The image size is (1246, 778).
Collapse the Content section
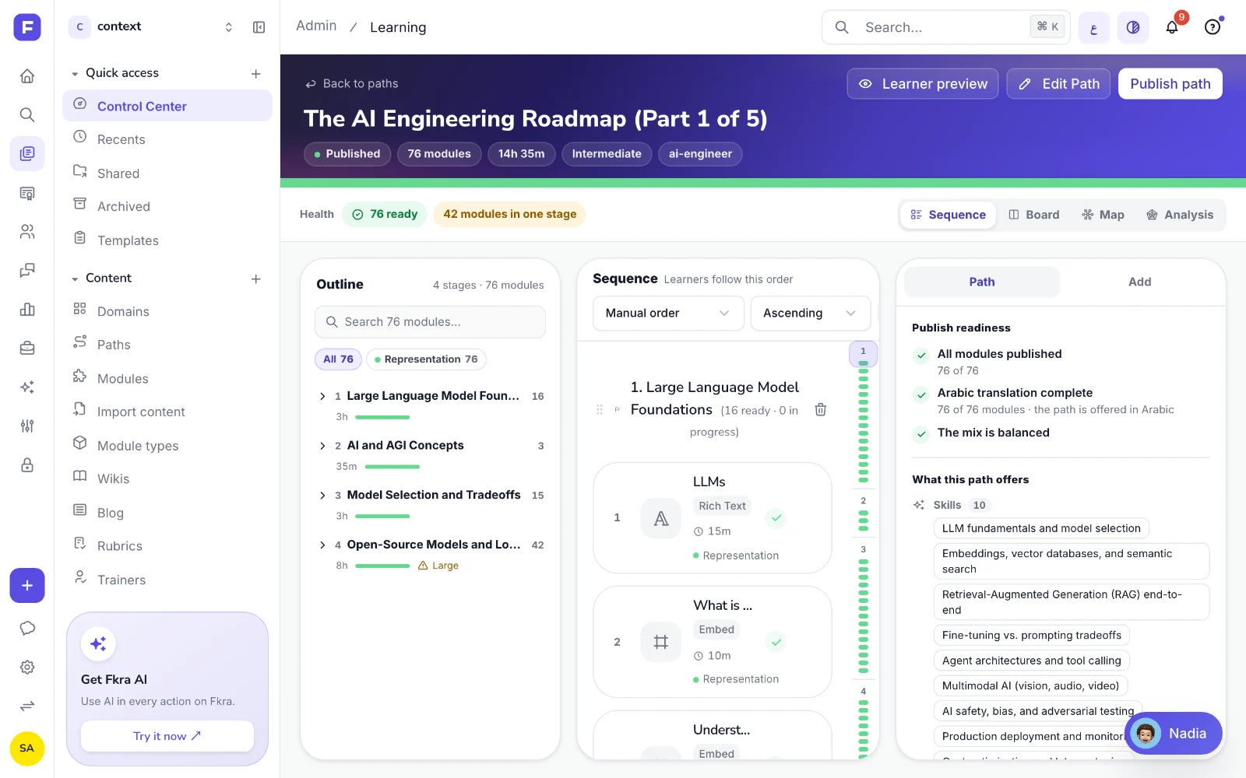(75, 279)
